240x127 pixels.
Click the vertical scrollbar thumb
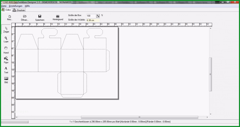coord(211,74)
